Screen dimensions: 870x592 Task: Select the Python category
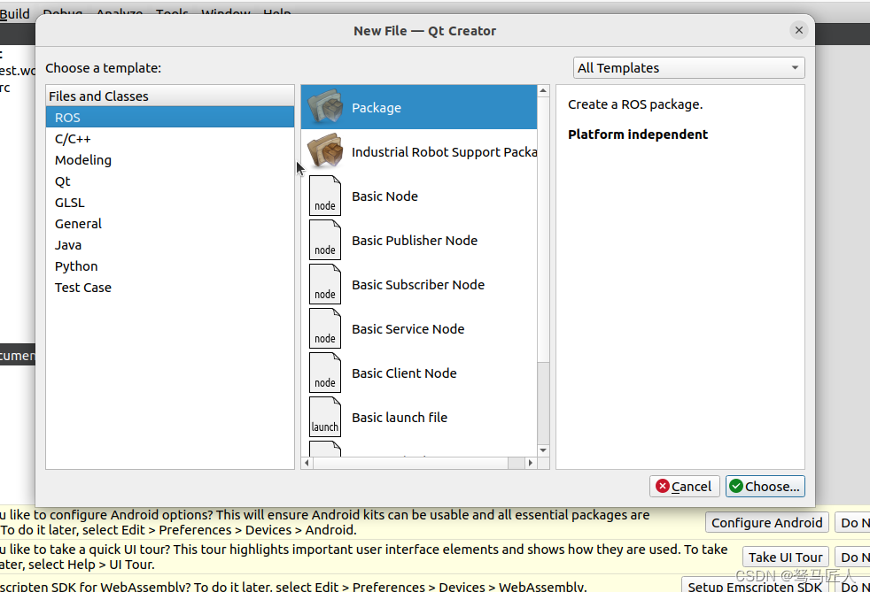170,266
